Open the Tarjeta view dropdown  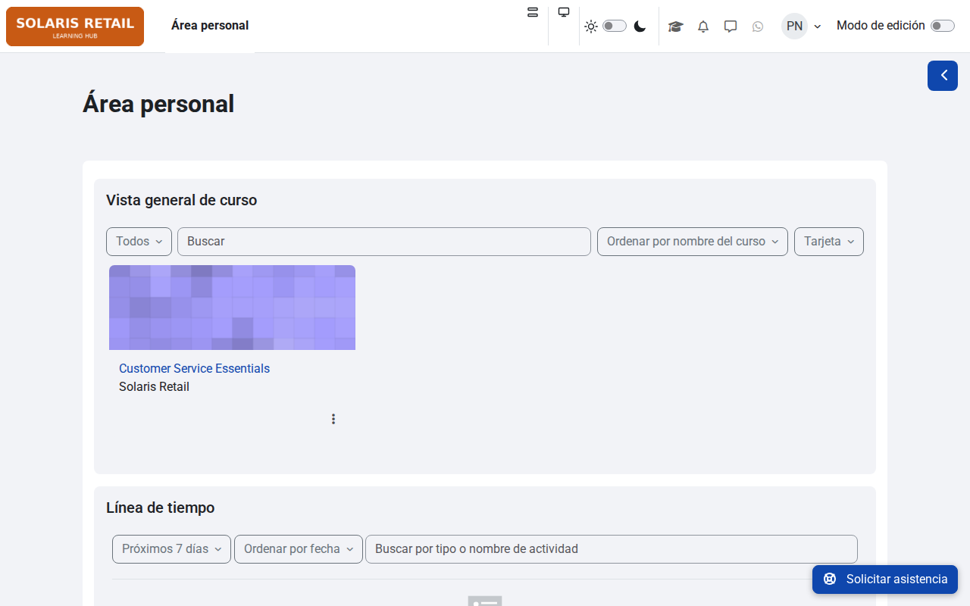pos(829,242)
